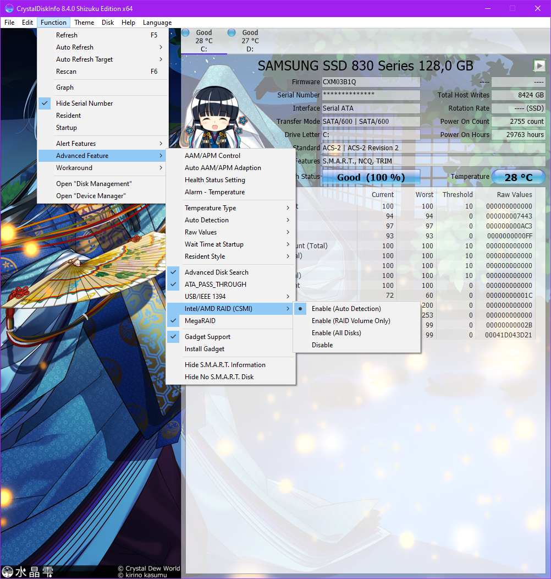Image resolution: width=551 pixels, height=579 pixels.
Task: Highlight the Advanced Feature menu item
Action: tap(103, 155)
